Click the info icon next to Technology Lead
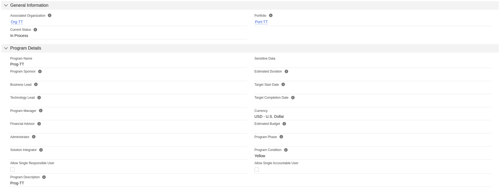The image size is (500, 189). [39, 98]
